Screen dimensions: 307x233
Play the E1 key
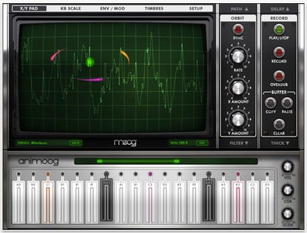[77, 202]
